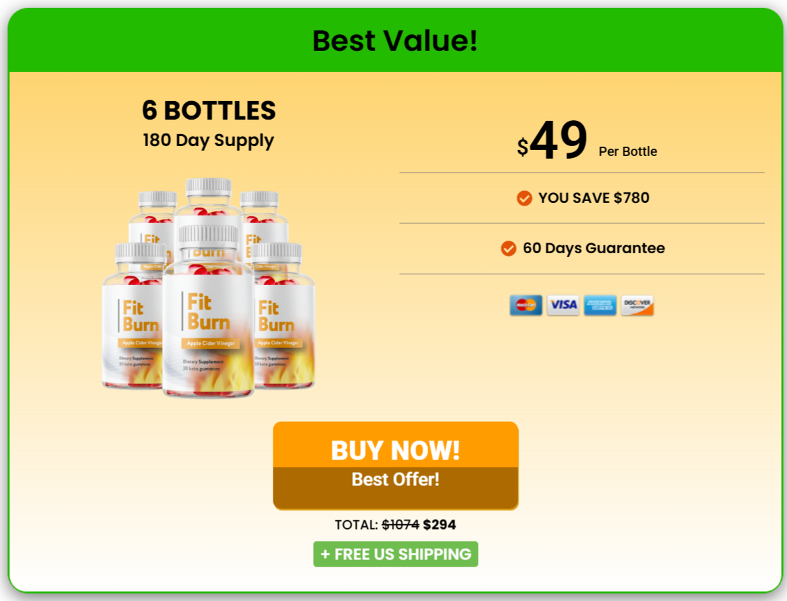The width and height of the screenshot is (787, 601).
Task: Click the 60 Days Guarantee text
Action: click(594, 248)
